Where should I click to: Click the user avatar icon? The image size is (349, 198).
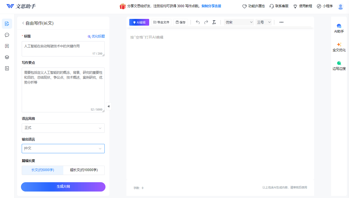(340, 7)
